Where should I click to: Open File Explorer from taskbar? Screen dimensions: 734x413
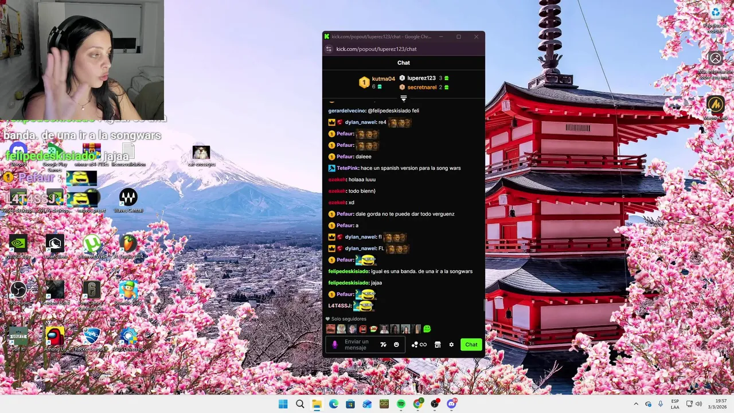317,404
